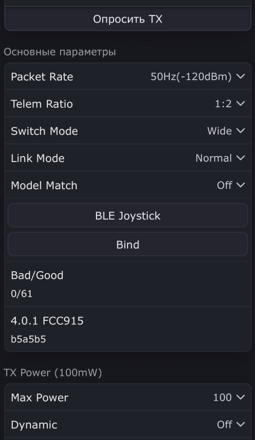Image resolution: width=255 pixels, height=440 pixels.
Task: Click the Основные параметры section header
Action: pos(60,52)
